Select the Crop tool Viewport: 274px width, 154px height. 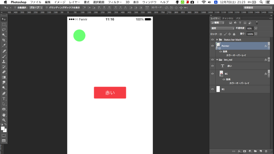click(4, 40)
